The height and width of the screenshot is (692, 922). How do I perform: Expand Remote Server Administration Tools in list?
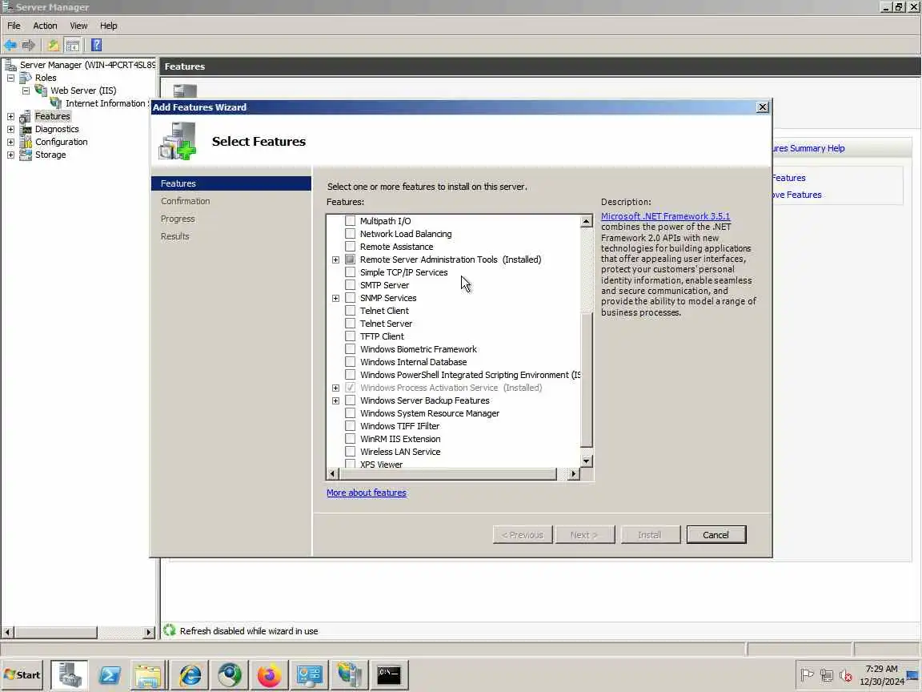point(336,259)
